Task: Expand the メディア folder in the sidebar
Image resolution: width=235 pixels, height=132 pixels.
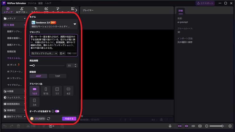Action: [14, 18]
